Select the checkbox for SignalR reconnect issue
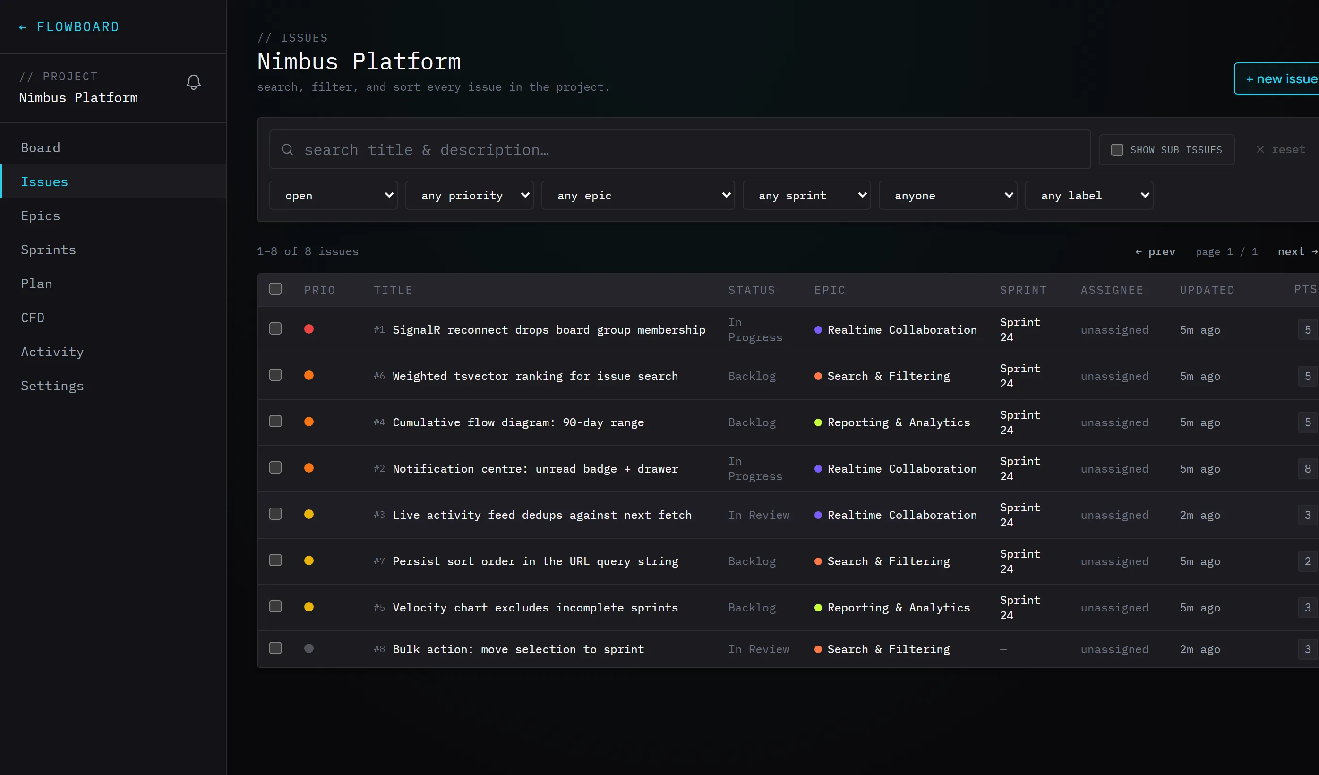This screenshot has width=1319, height=775. (275, 329)
